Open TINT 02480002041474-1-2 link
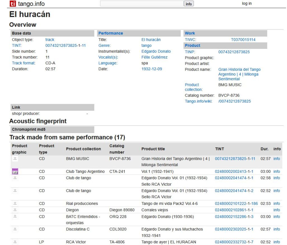 [234, 191]
